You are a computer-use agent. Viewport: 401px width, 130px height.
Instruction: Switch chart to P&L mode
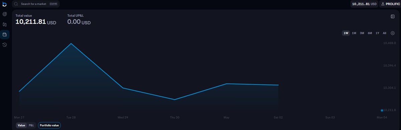point(31,125)
